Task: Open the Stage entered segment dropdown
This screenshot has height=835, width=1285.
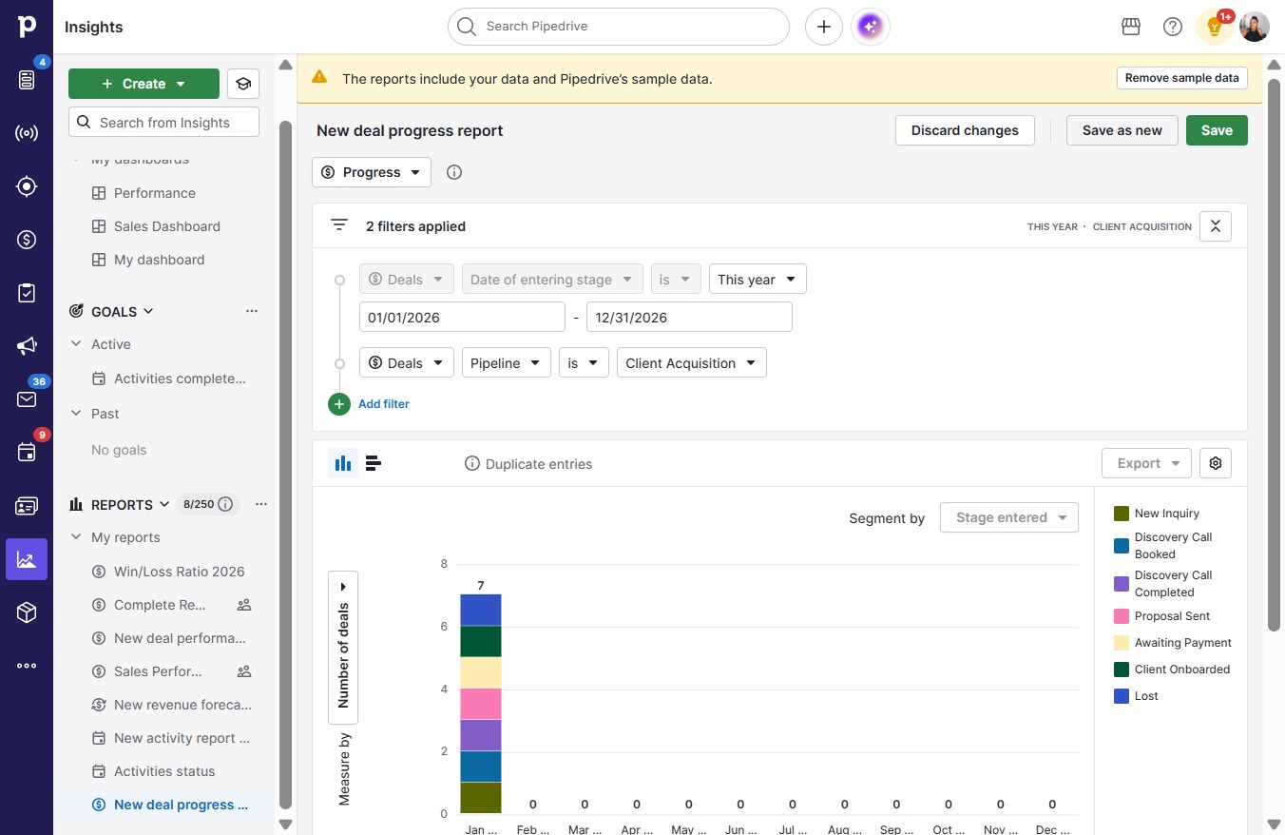Action: 1009,517
